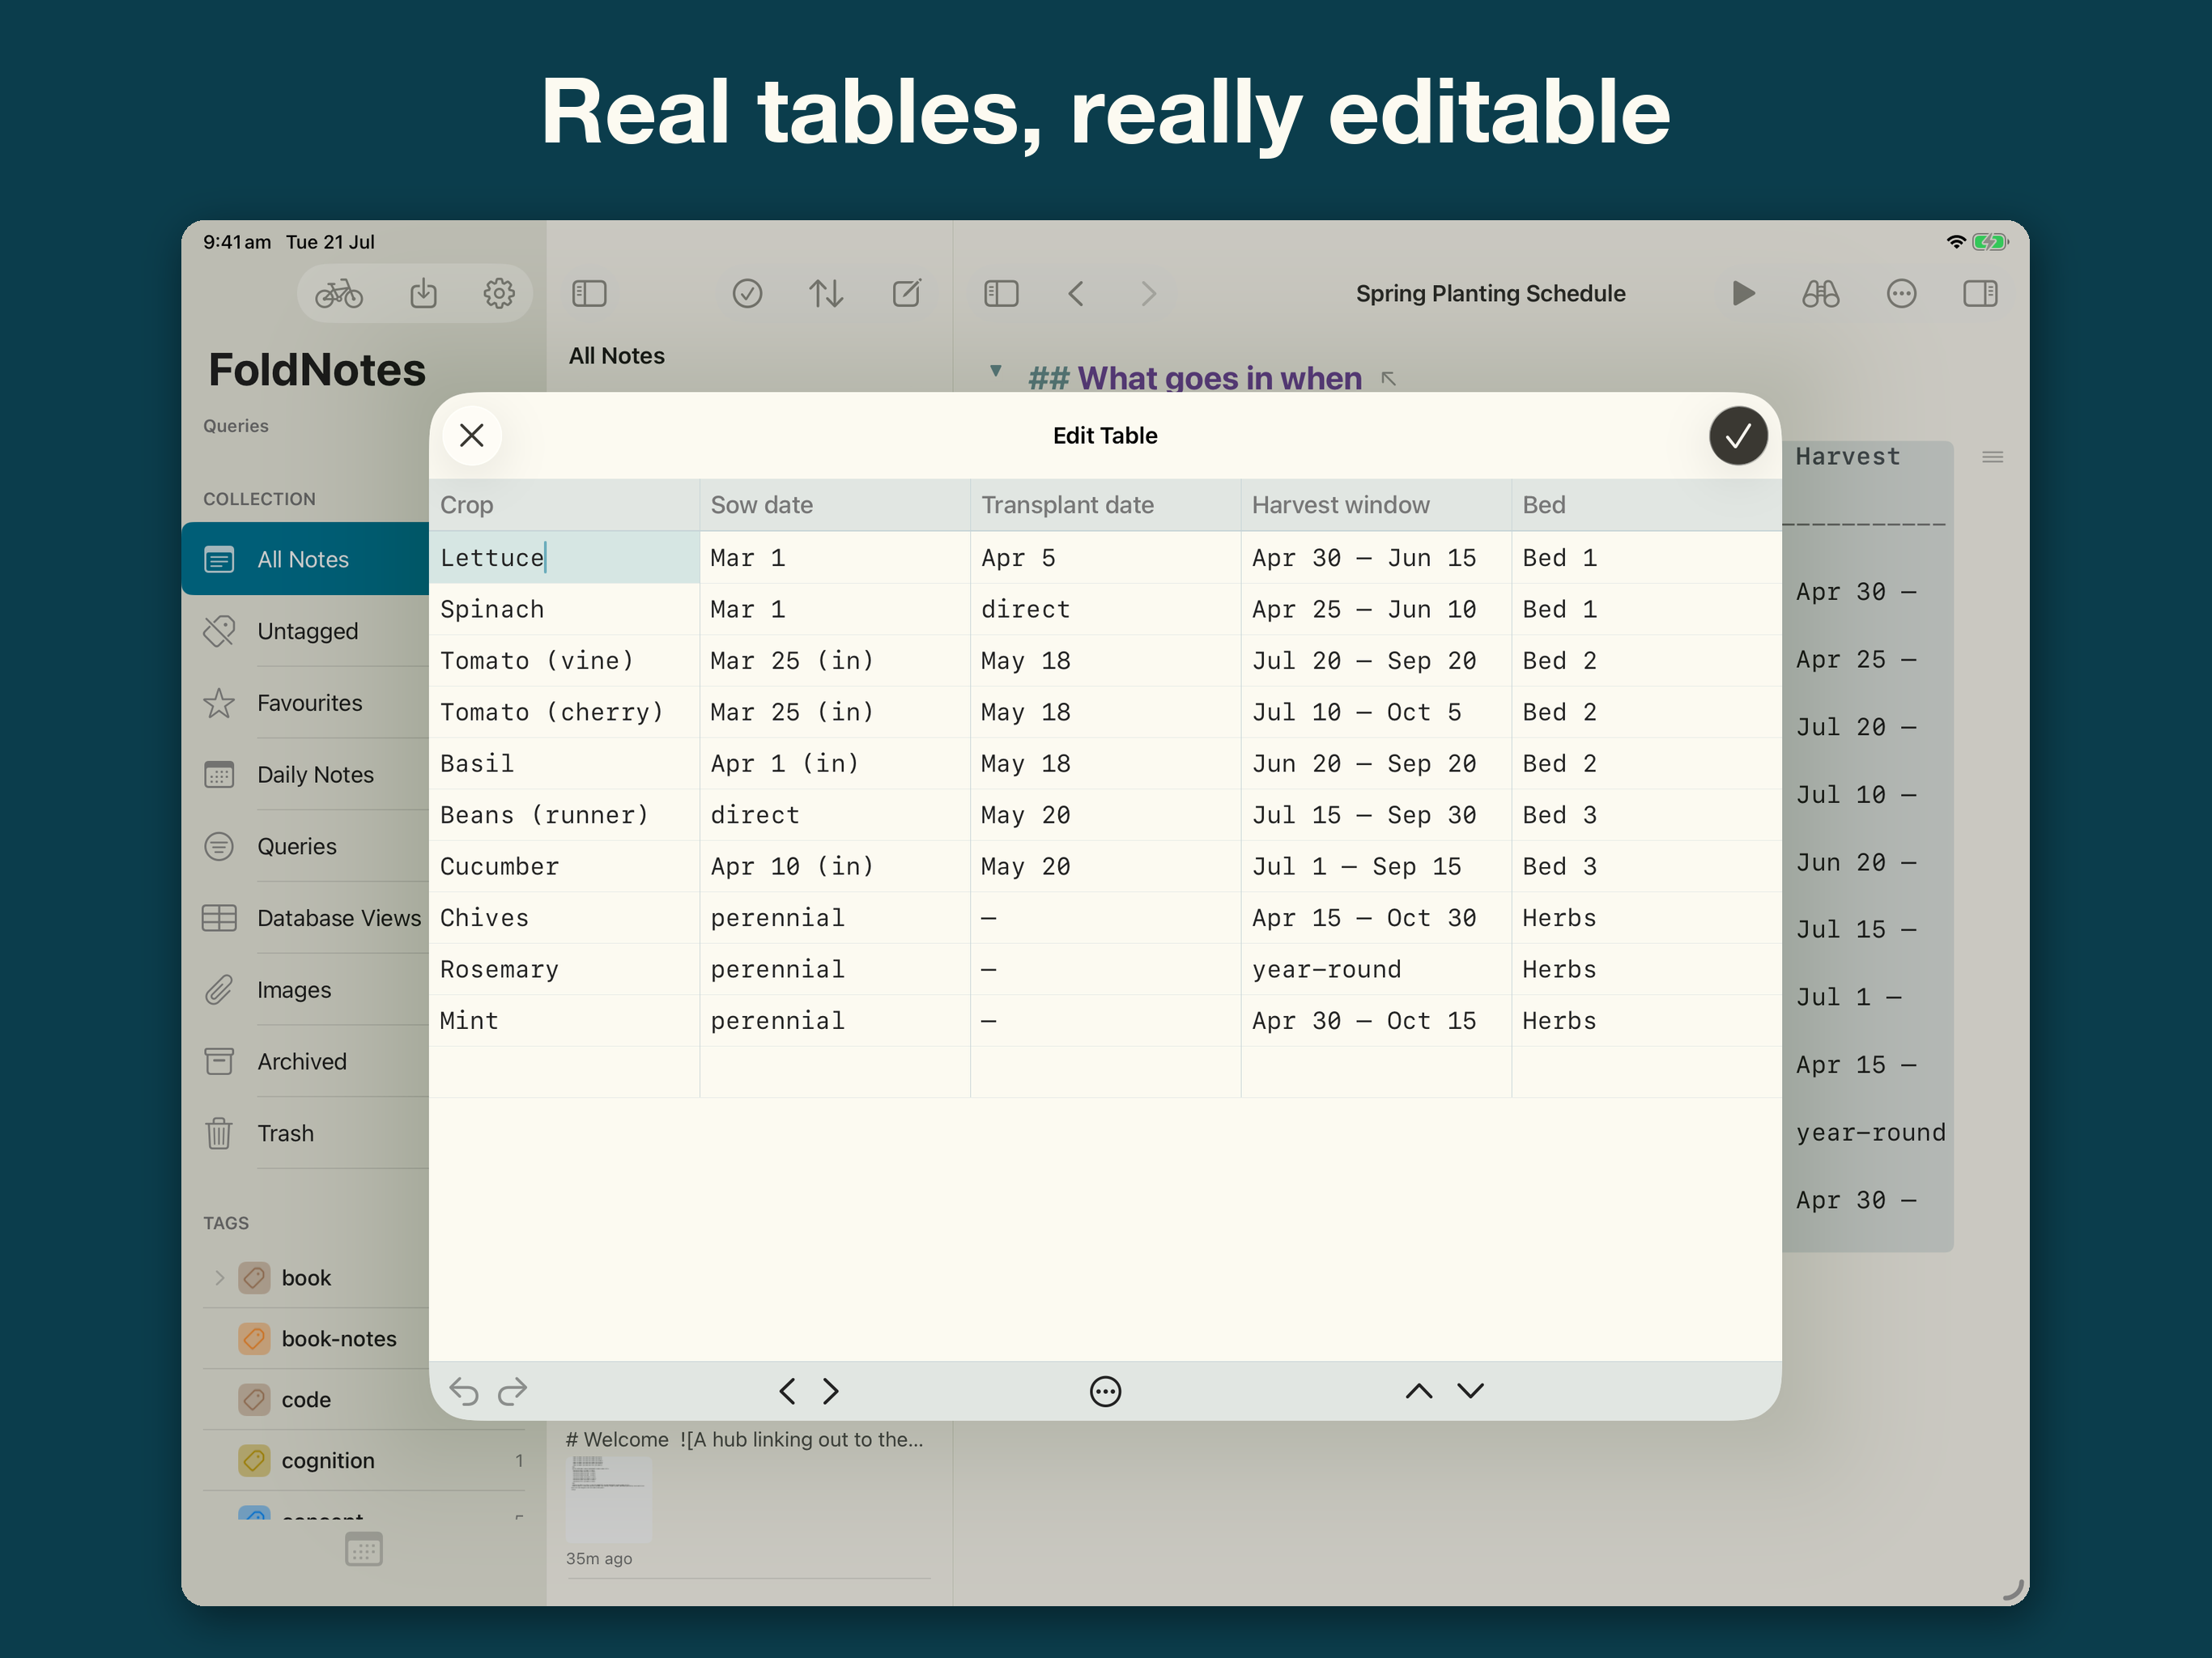Click the table drag handle beside Harvest

click(x=1992, y=457)
